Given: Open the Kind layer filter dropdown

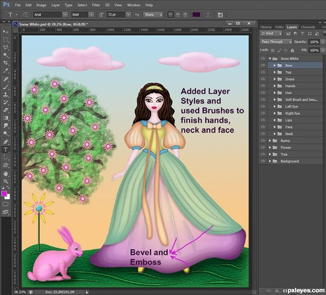Looking at the screenshot, I should pos(271,33).
